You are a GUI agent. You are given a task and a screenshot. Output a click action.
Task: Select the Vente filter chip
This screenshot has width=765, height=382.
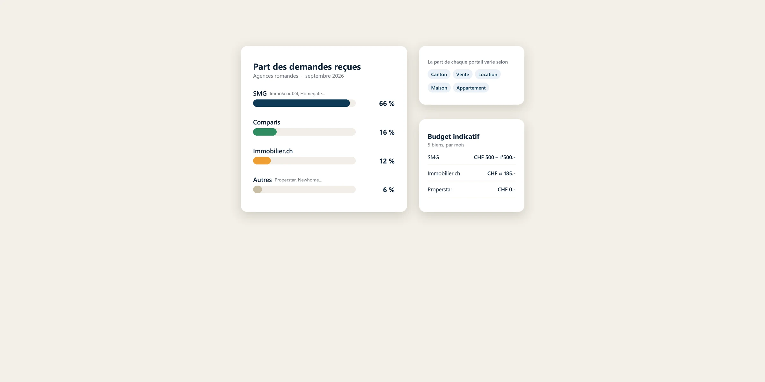coord(463,74)
